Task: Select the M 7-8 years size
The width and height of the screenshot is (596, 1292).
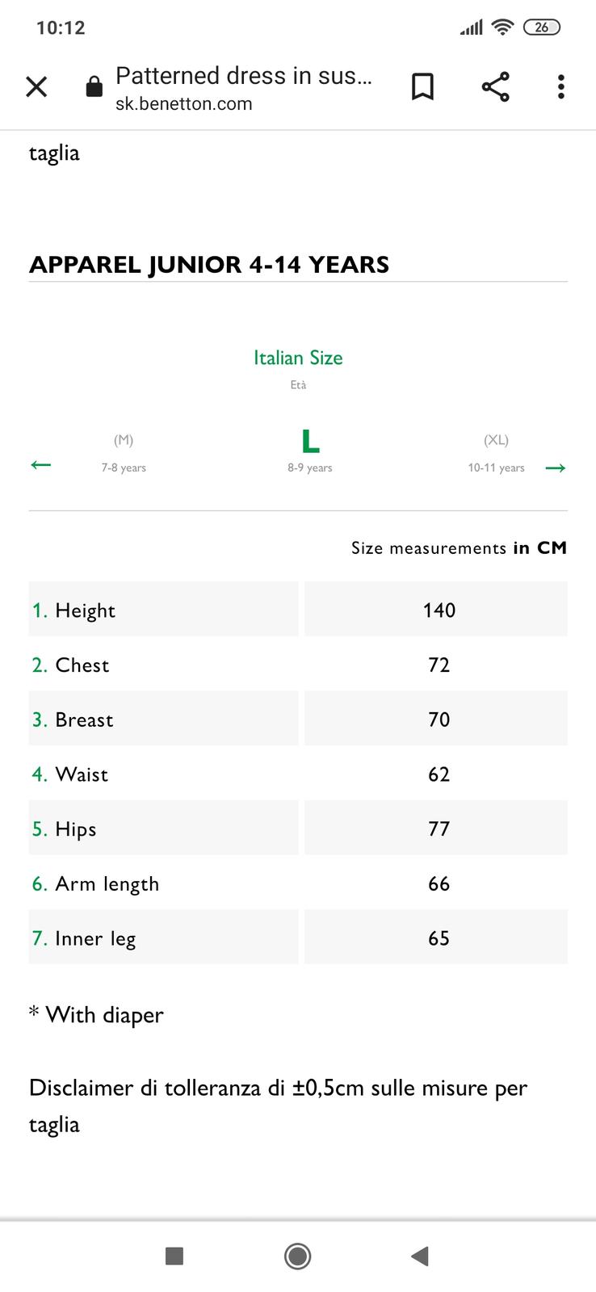Action: coord(124,453)
